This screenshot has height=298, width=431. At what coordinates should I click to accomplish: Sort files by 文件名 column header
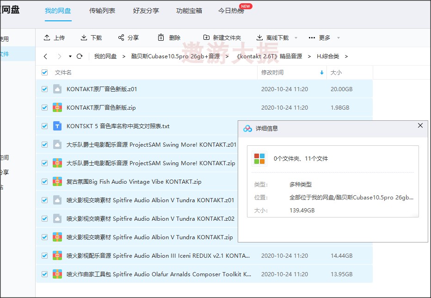click(x=63, y=72)
